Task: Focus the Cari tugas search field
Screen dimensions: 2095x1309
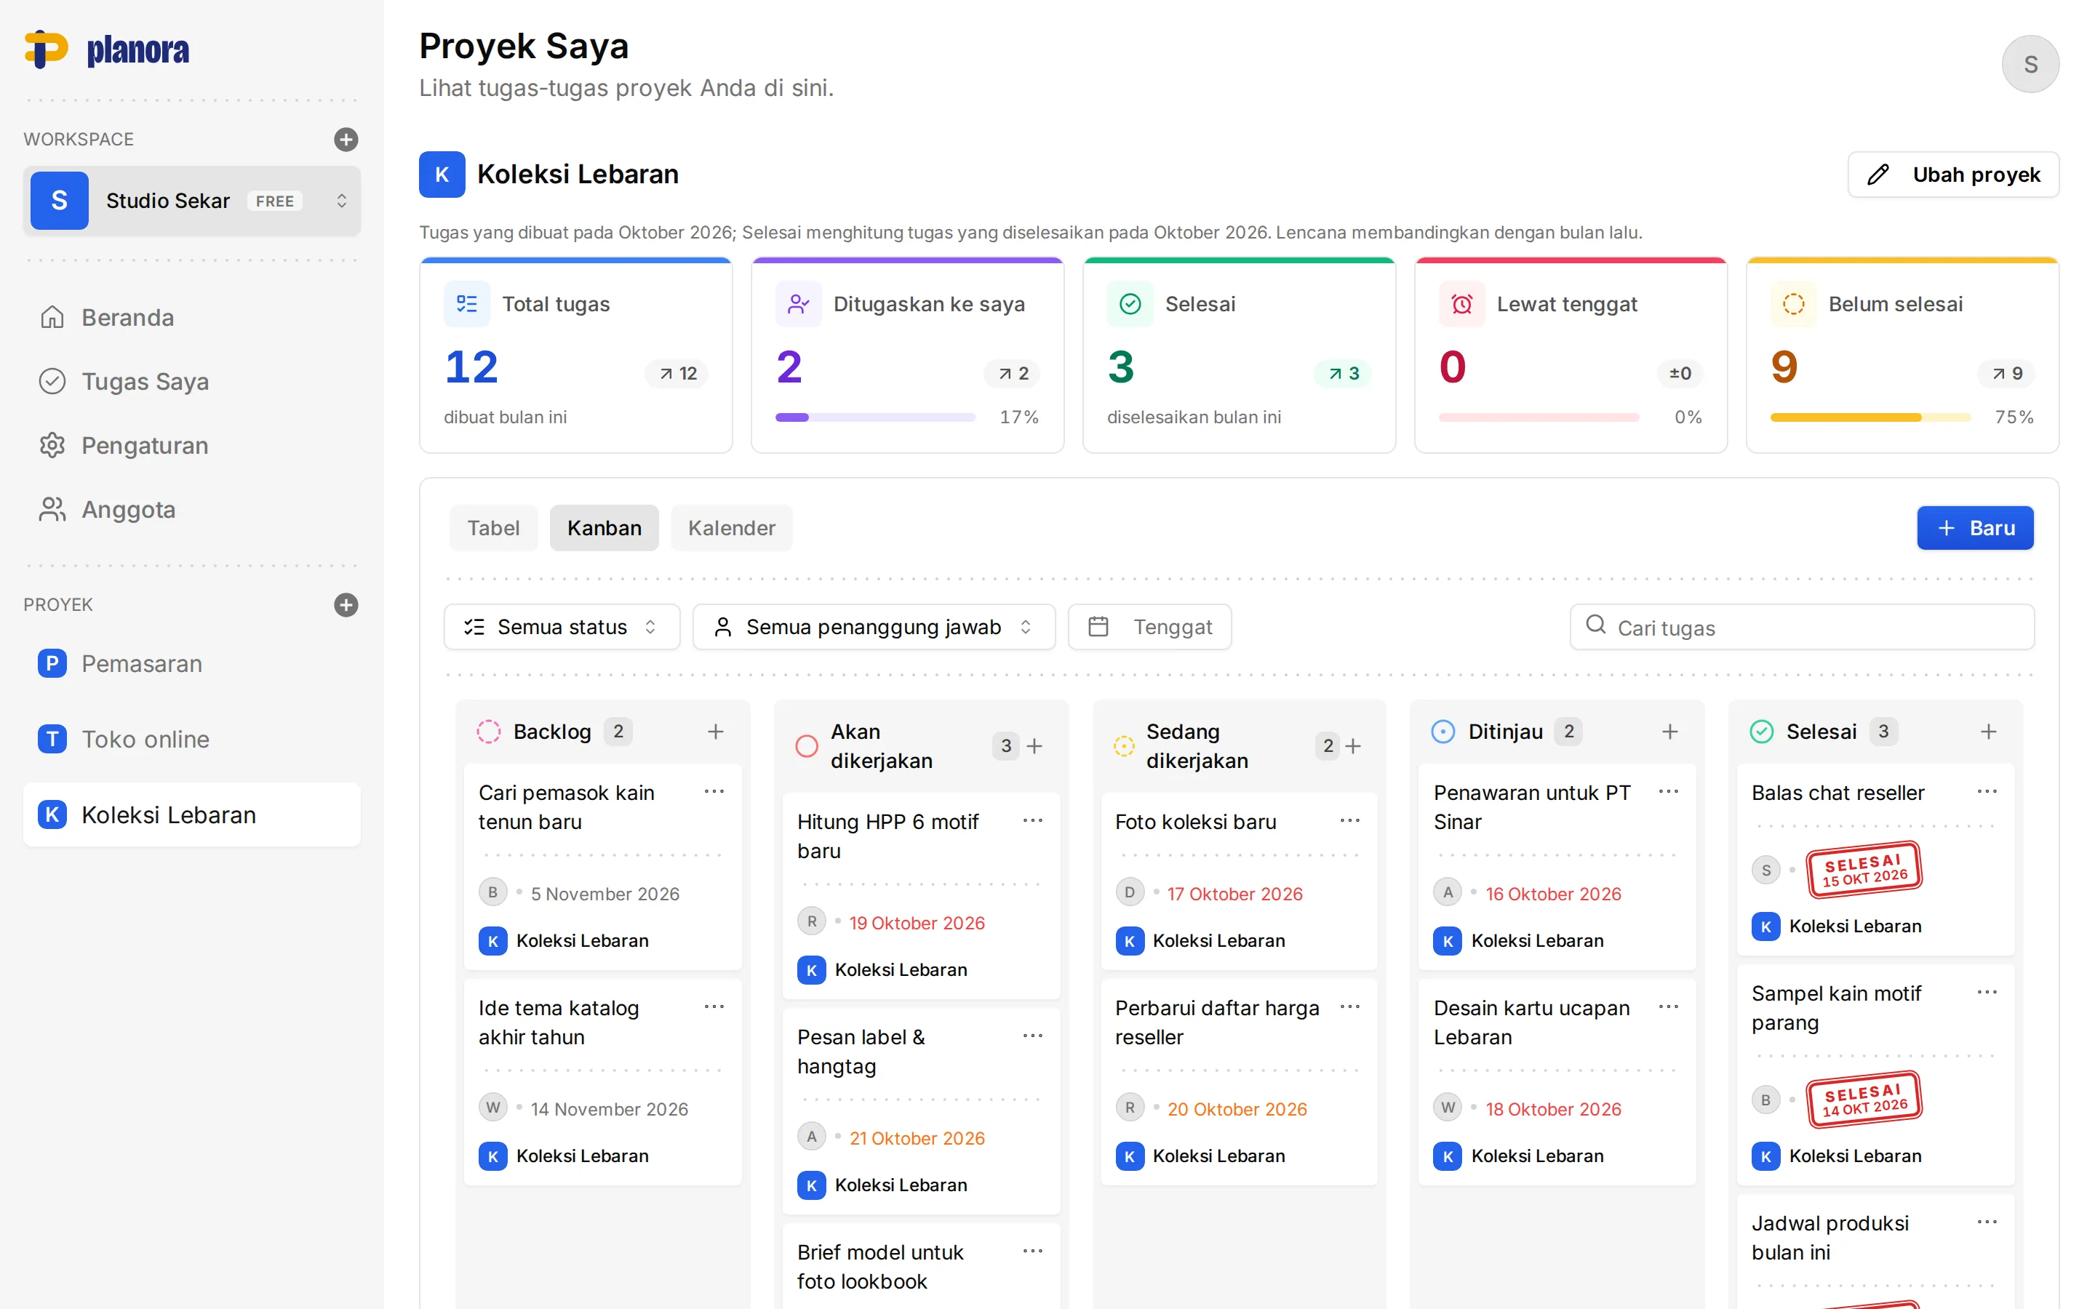Action: coord(1802,627)
